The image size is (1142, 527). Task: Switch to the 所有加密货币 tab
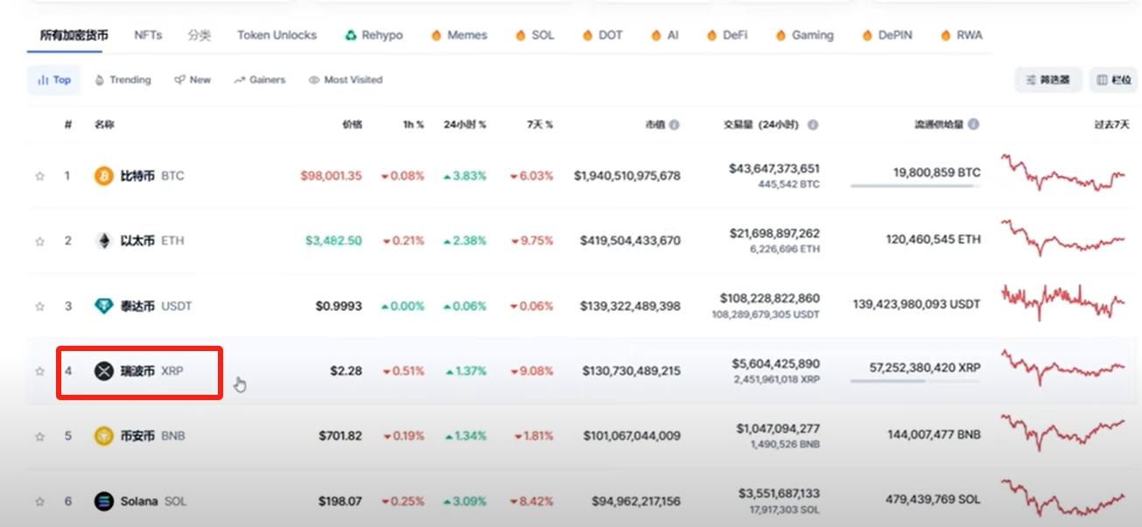(x=74, y=36)
